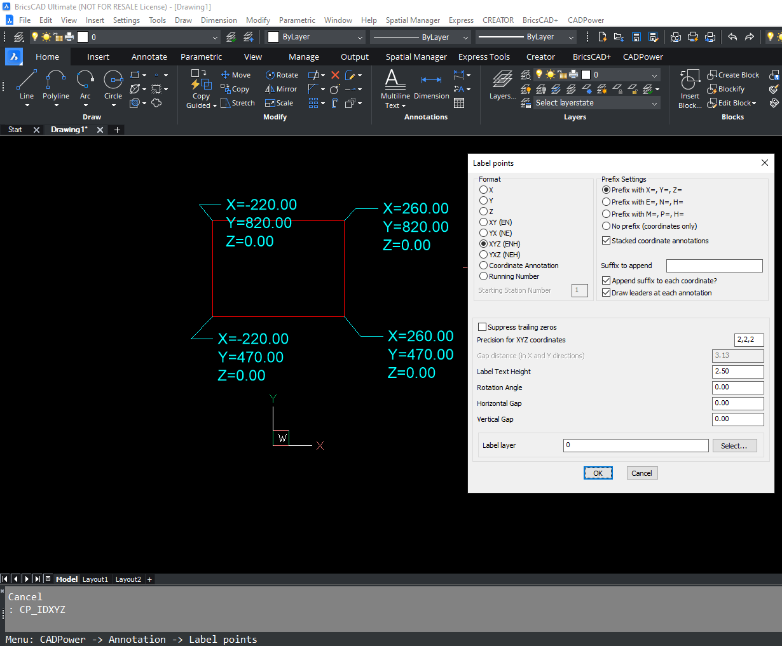The image size is (782, 646).
Task: Switch to the Annotate ribbon tab
Action: [149, 57]
